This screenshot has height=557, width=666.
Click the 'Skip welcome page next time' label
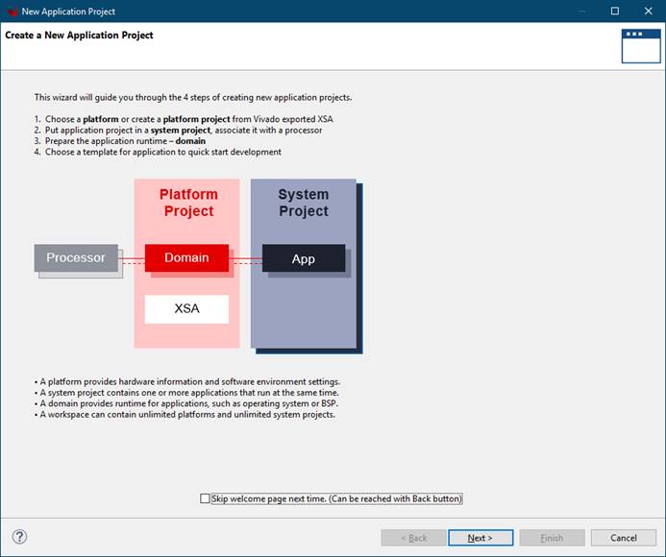[x=336, y=498]
